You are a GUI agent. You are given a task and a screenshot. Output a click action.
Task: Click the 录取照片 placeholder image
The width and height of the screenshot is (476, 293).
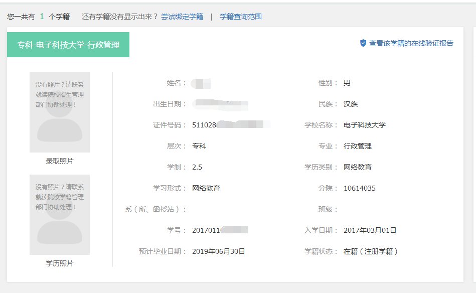click(x=60, y=112)
